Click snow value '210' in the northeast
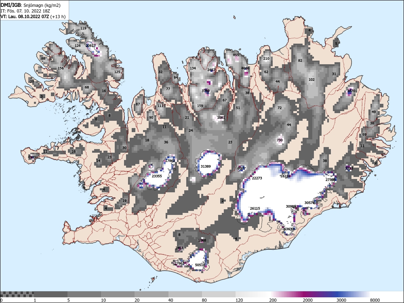 click(266, 59)
